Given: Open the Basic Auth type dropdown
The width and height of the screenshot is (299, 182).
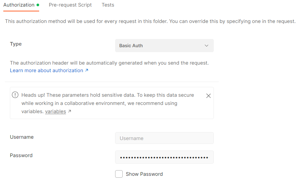Looking at the screenshot, I should click(x=164, y=46).
